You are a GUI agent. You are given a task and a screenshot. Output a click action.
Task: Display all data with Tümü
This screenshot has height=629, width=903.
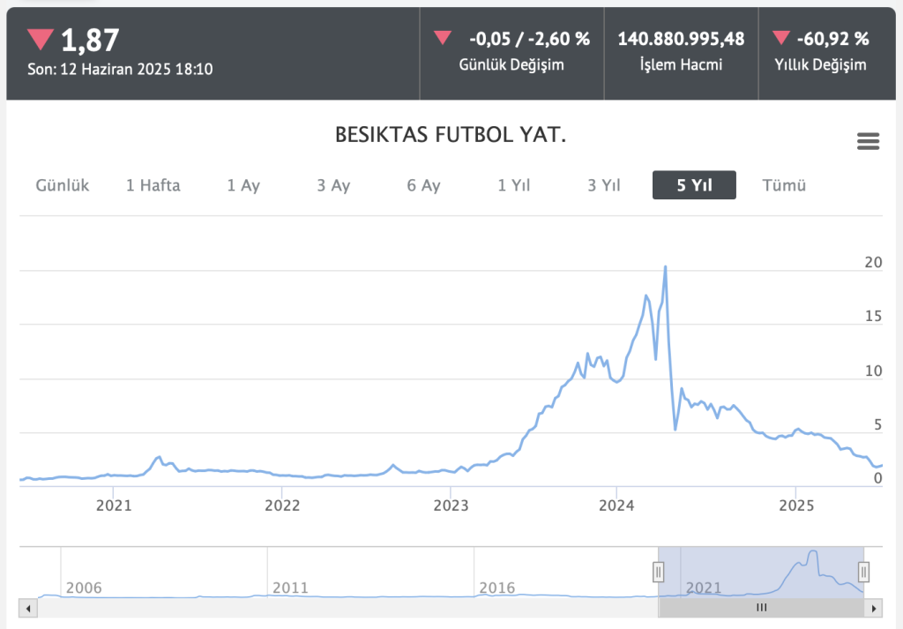point(784,185)
